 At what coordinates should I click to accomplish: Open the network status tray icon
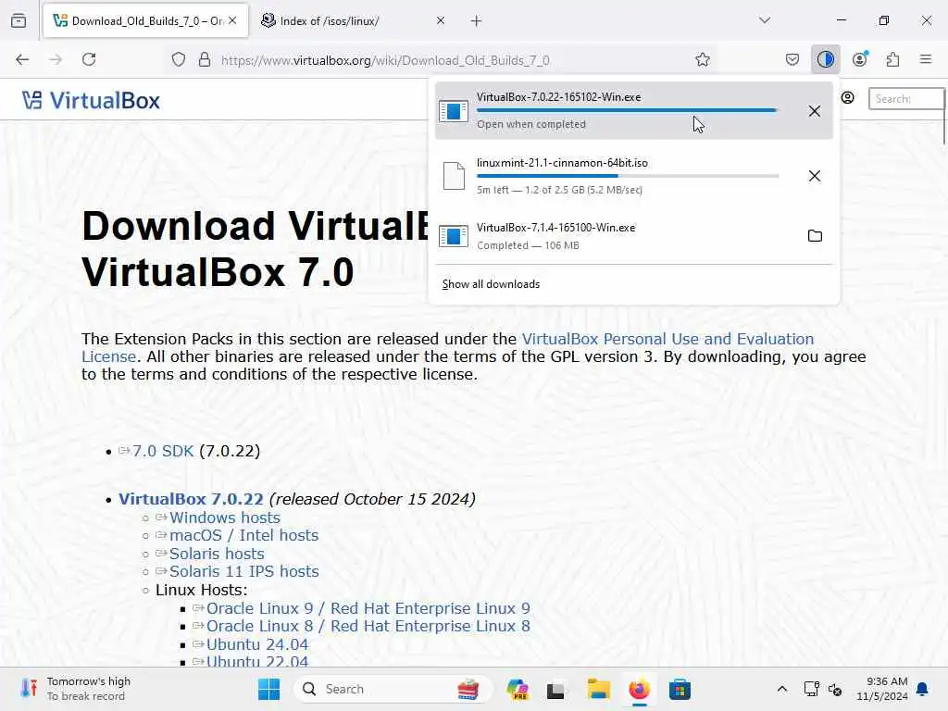pyautogui.click(x=811, y=689)
